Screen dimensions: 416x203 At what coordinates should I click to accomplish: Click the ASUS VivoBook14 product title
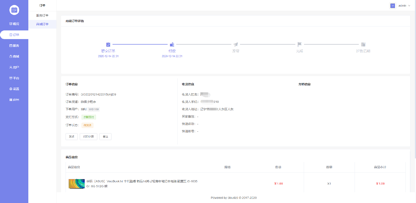[x=142, y=184]
